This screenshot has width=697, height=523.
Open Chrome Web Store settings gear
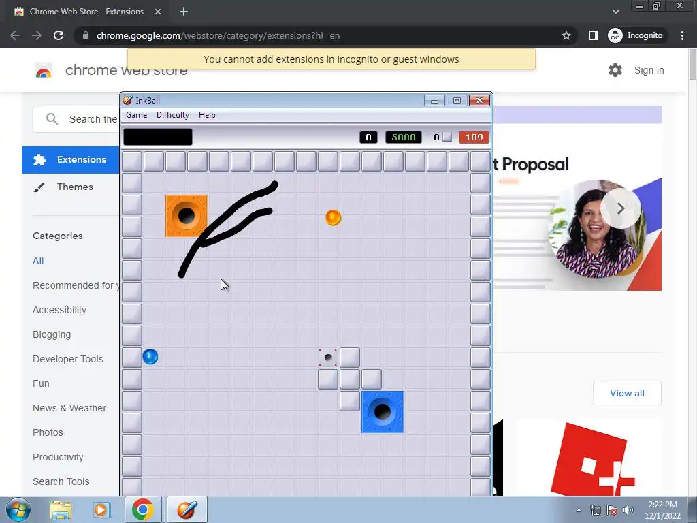click(615, 70)
